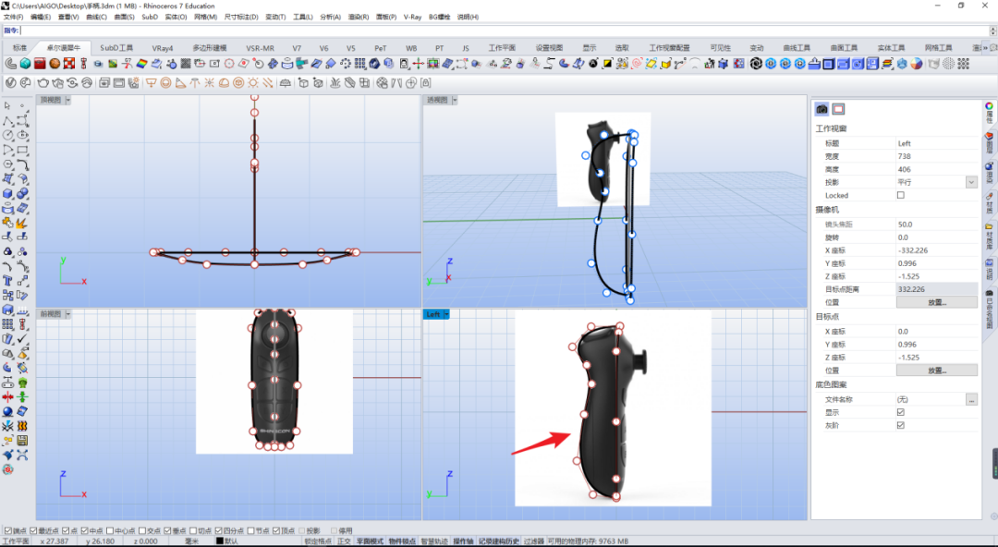Open the 渲染 side tab

click(x=989, y=173)
